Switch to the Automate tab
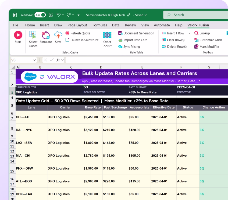 coord(162,25)
